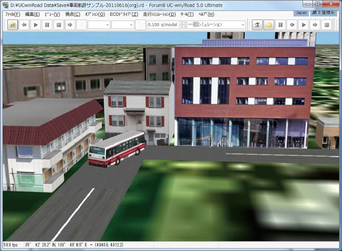Image resolution: width=342 pixels, height=251 pixels.
Task: Open the second empty toolbar dropdown
Action: tap(122, 25)
